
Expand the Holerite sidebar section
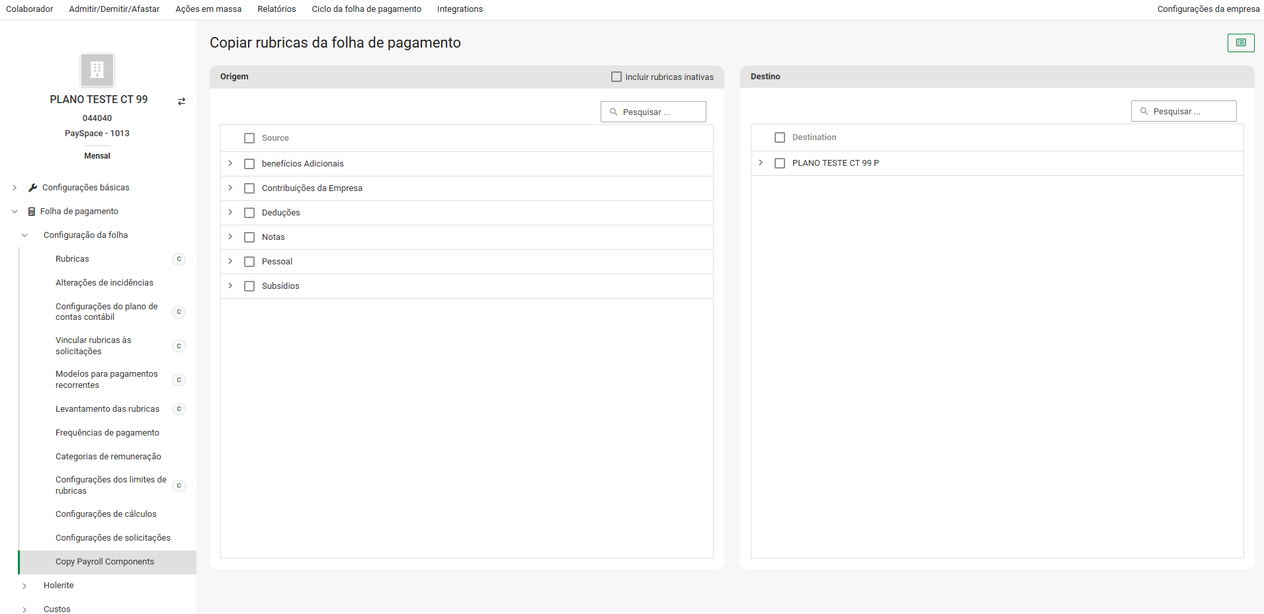pos(24,586)
